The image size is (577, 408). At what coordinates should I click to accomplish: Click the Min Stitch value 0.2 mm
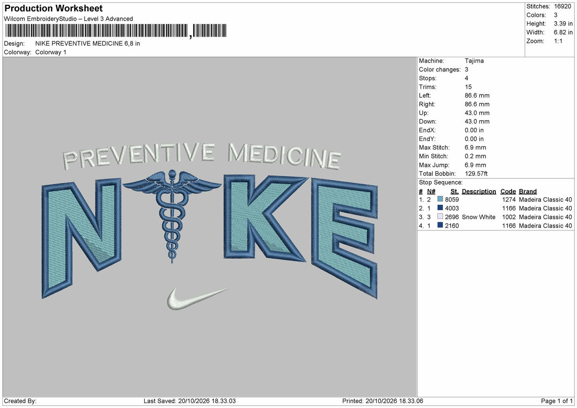tap(476, 156)
